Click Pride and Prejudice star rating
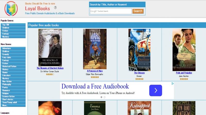Screen dimensions: 206x115 coord(184,79)
